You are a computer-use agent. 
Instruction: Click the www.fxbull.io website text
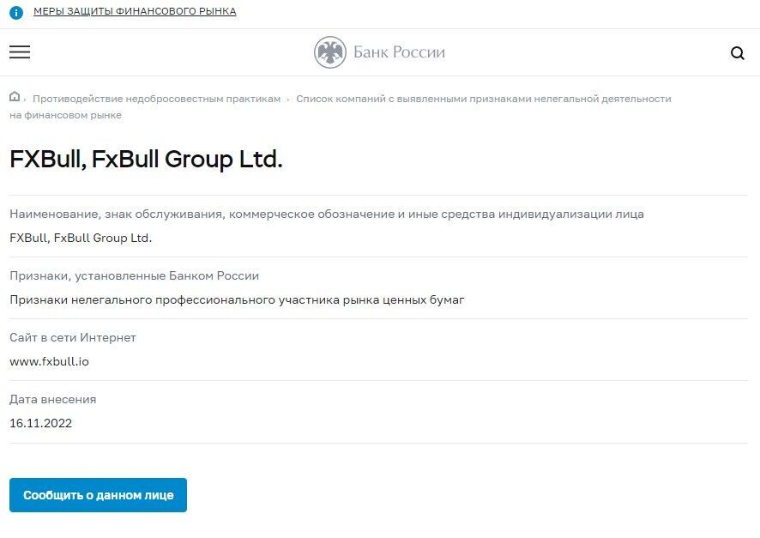pos(49,361)
